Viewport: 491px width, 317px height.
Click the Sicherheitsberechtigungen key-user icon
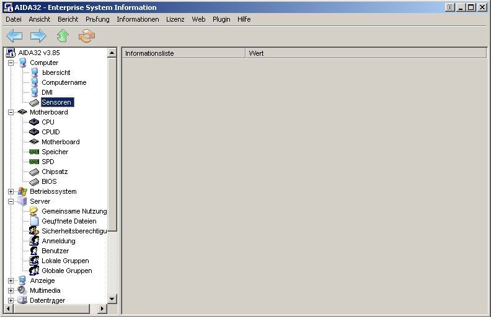coord(34,231)
